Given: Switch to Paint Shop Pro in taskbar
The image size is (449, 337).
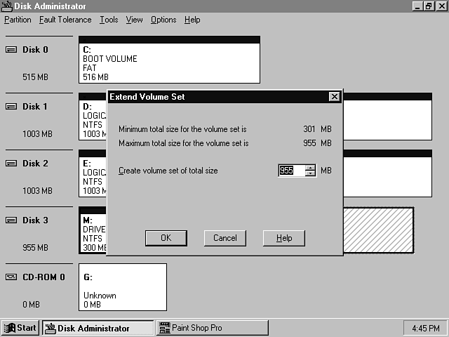Looking at the screenshot, I should pos(212,328).
